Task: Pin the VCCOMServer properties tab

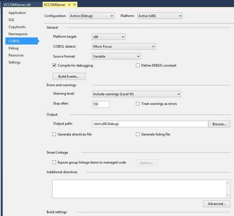Action: 69,5
